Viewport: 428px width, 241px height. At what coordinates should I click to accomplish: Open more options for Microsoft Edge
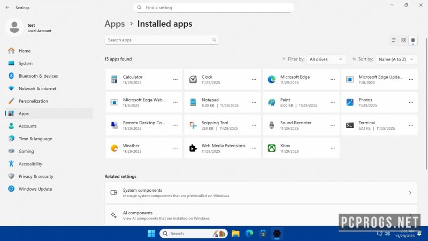click(333, 79)
